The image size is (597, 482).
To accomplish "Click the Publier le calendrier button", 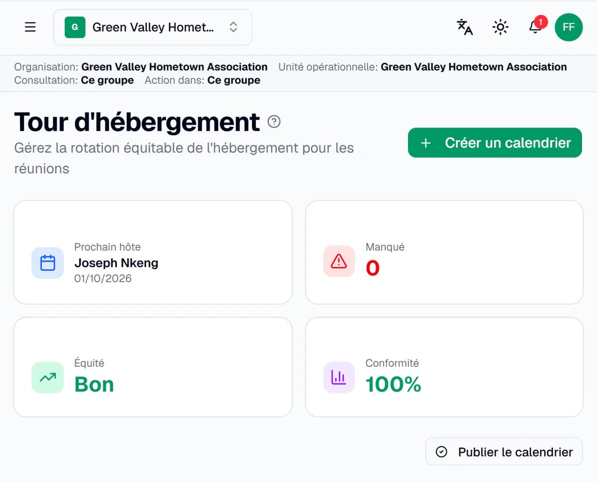I will (504, 452).
